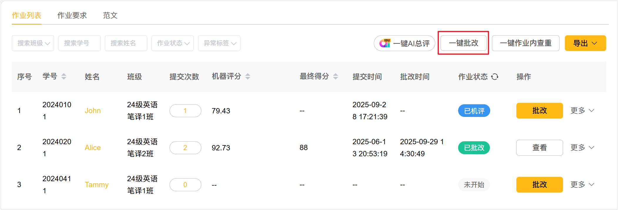Sort by 学号 using the sort arrows

[x=64, y=77]
